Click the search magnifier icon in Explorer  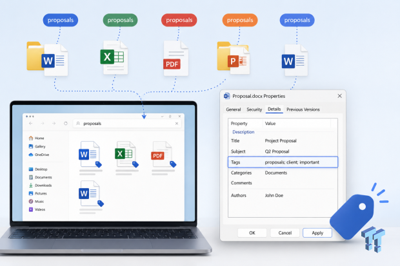[78, 123]
